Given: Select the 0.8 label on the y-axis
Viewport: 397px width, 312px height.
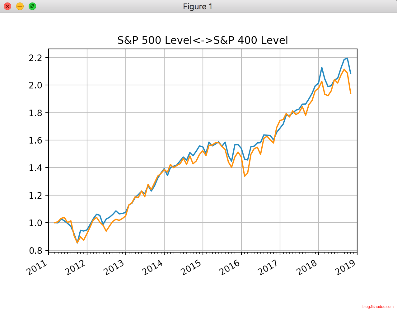Looking at the screenshot, I should coord(35,251).
